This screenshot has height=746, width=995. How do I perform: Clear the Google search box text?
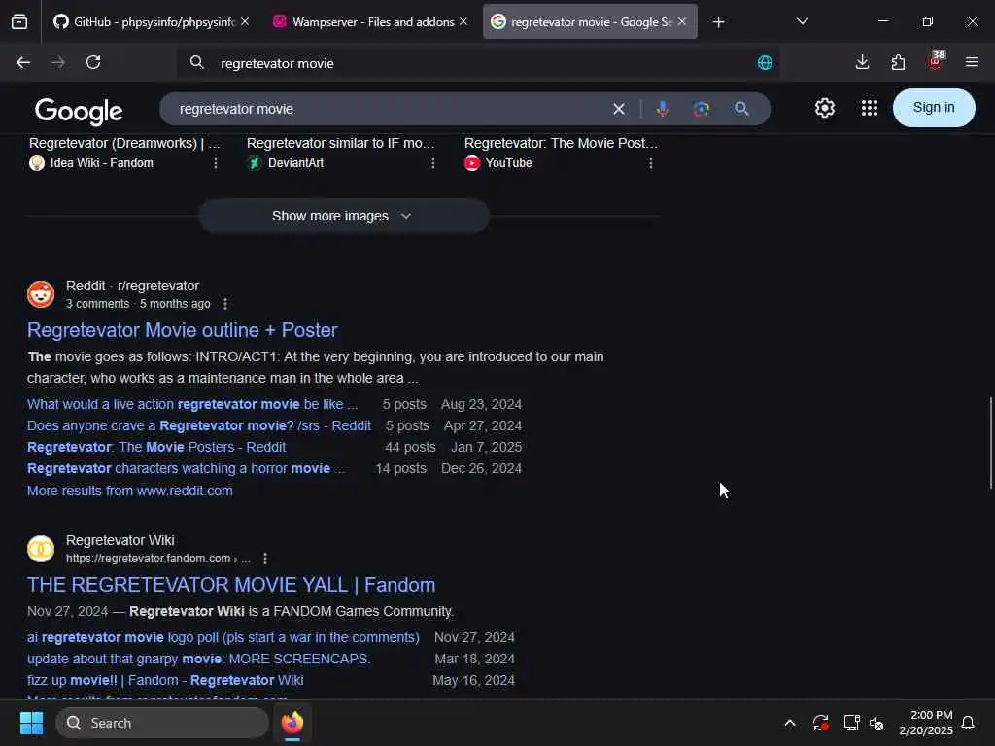coord(619,109)
